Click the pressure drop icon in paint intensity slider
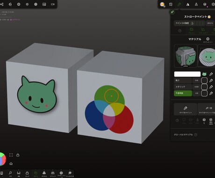Image resolution: width=215 pixels, height=178 pixels. [192, 23]
